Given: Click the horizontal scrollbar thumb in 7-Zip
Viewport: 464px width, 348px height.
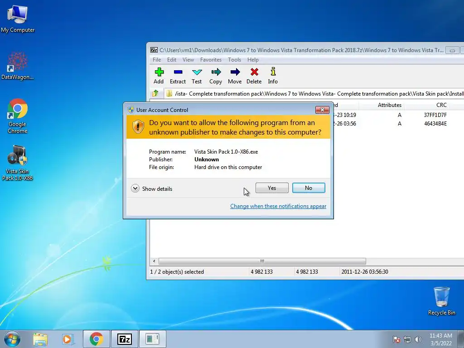Looking at the screenshot, I should pos(262,261).
